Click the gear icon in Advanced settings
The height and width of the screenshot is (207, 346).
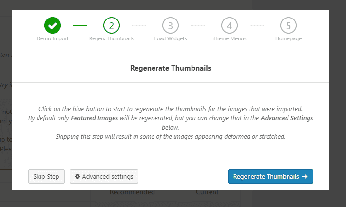coord(77,177)
